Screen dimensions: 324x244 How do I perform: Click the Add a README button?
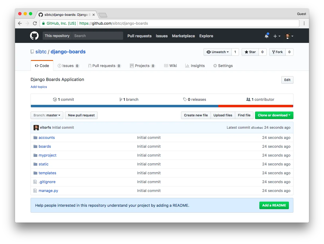(274, 205)
